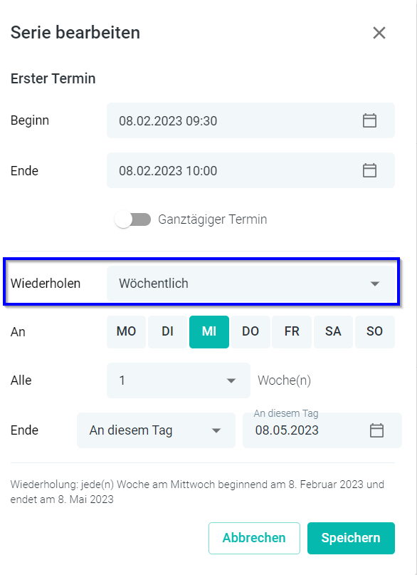This screenshot has height=575, width=417.
Task: Close the Serie bearbeiten dialog
Action: pos(379,33)
